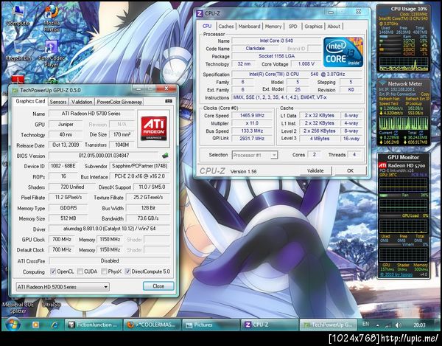This screenshot has width=442, height=346.
Task: Click OK in the CPU-Z window
Action: tap(350, 170)
